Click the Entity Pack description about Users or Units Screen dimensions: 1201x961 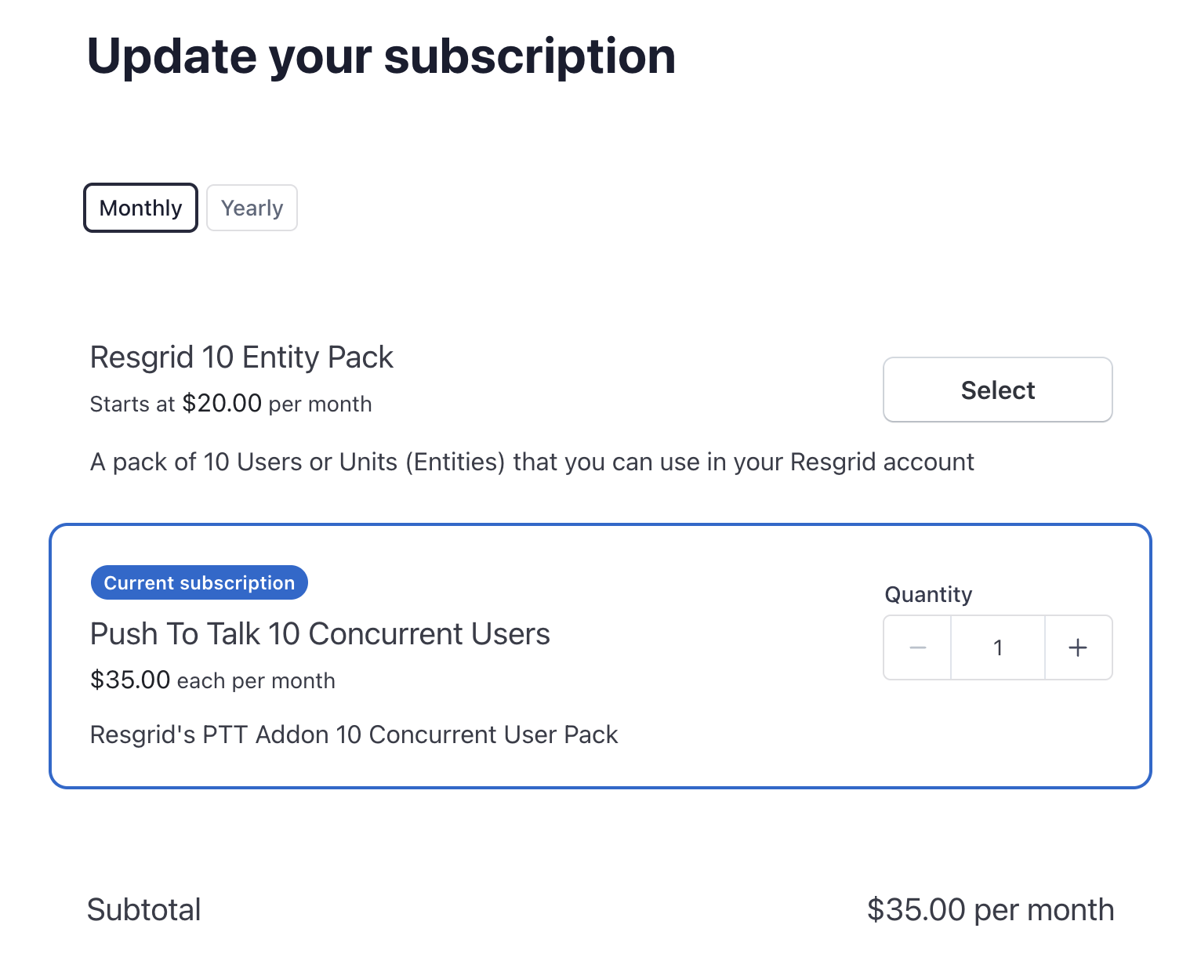point(532,462)
